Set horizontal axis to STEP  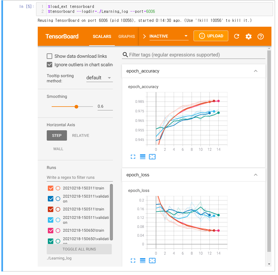click(57, 135)
